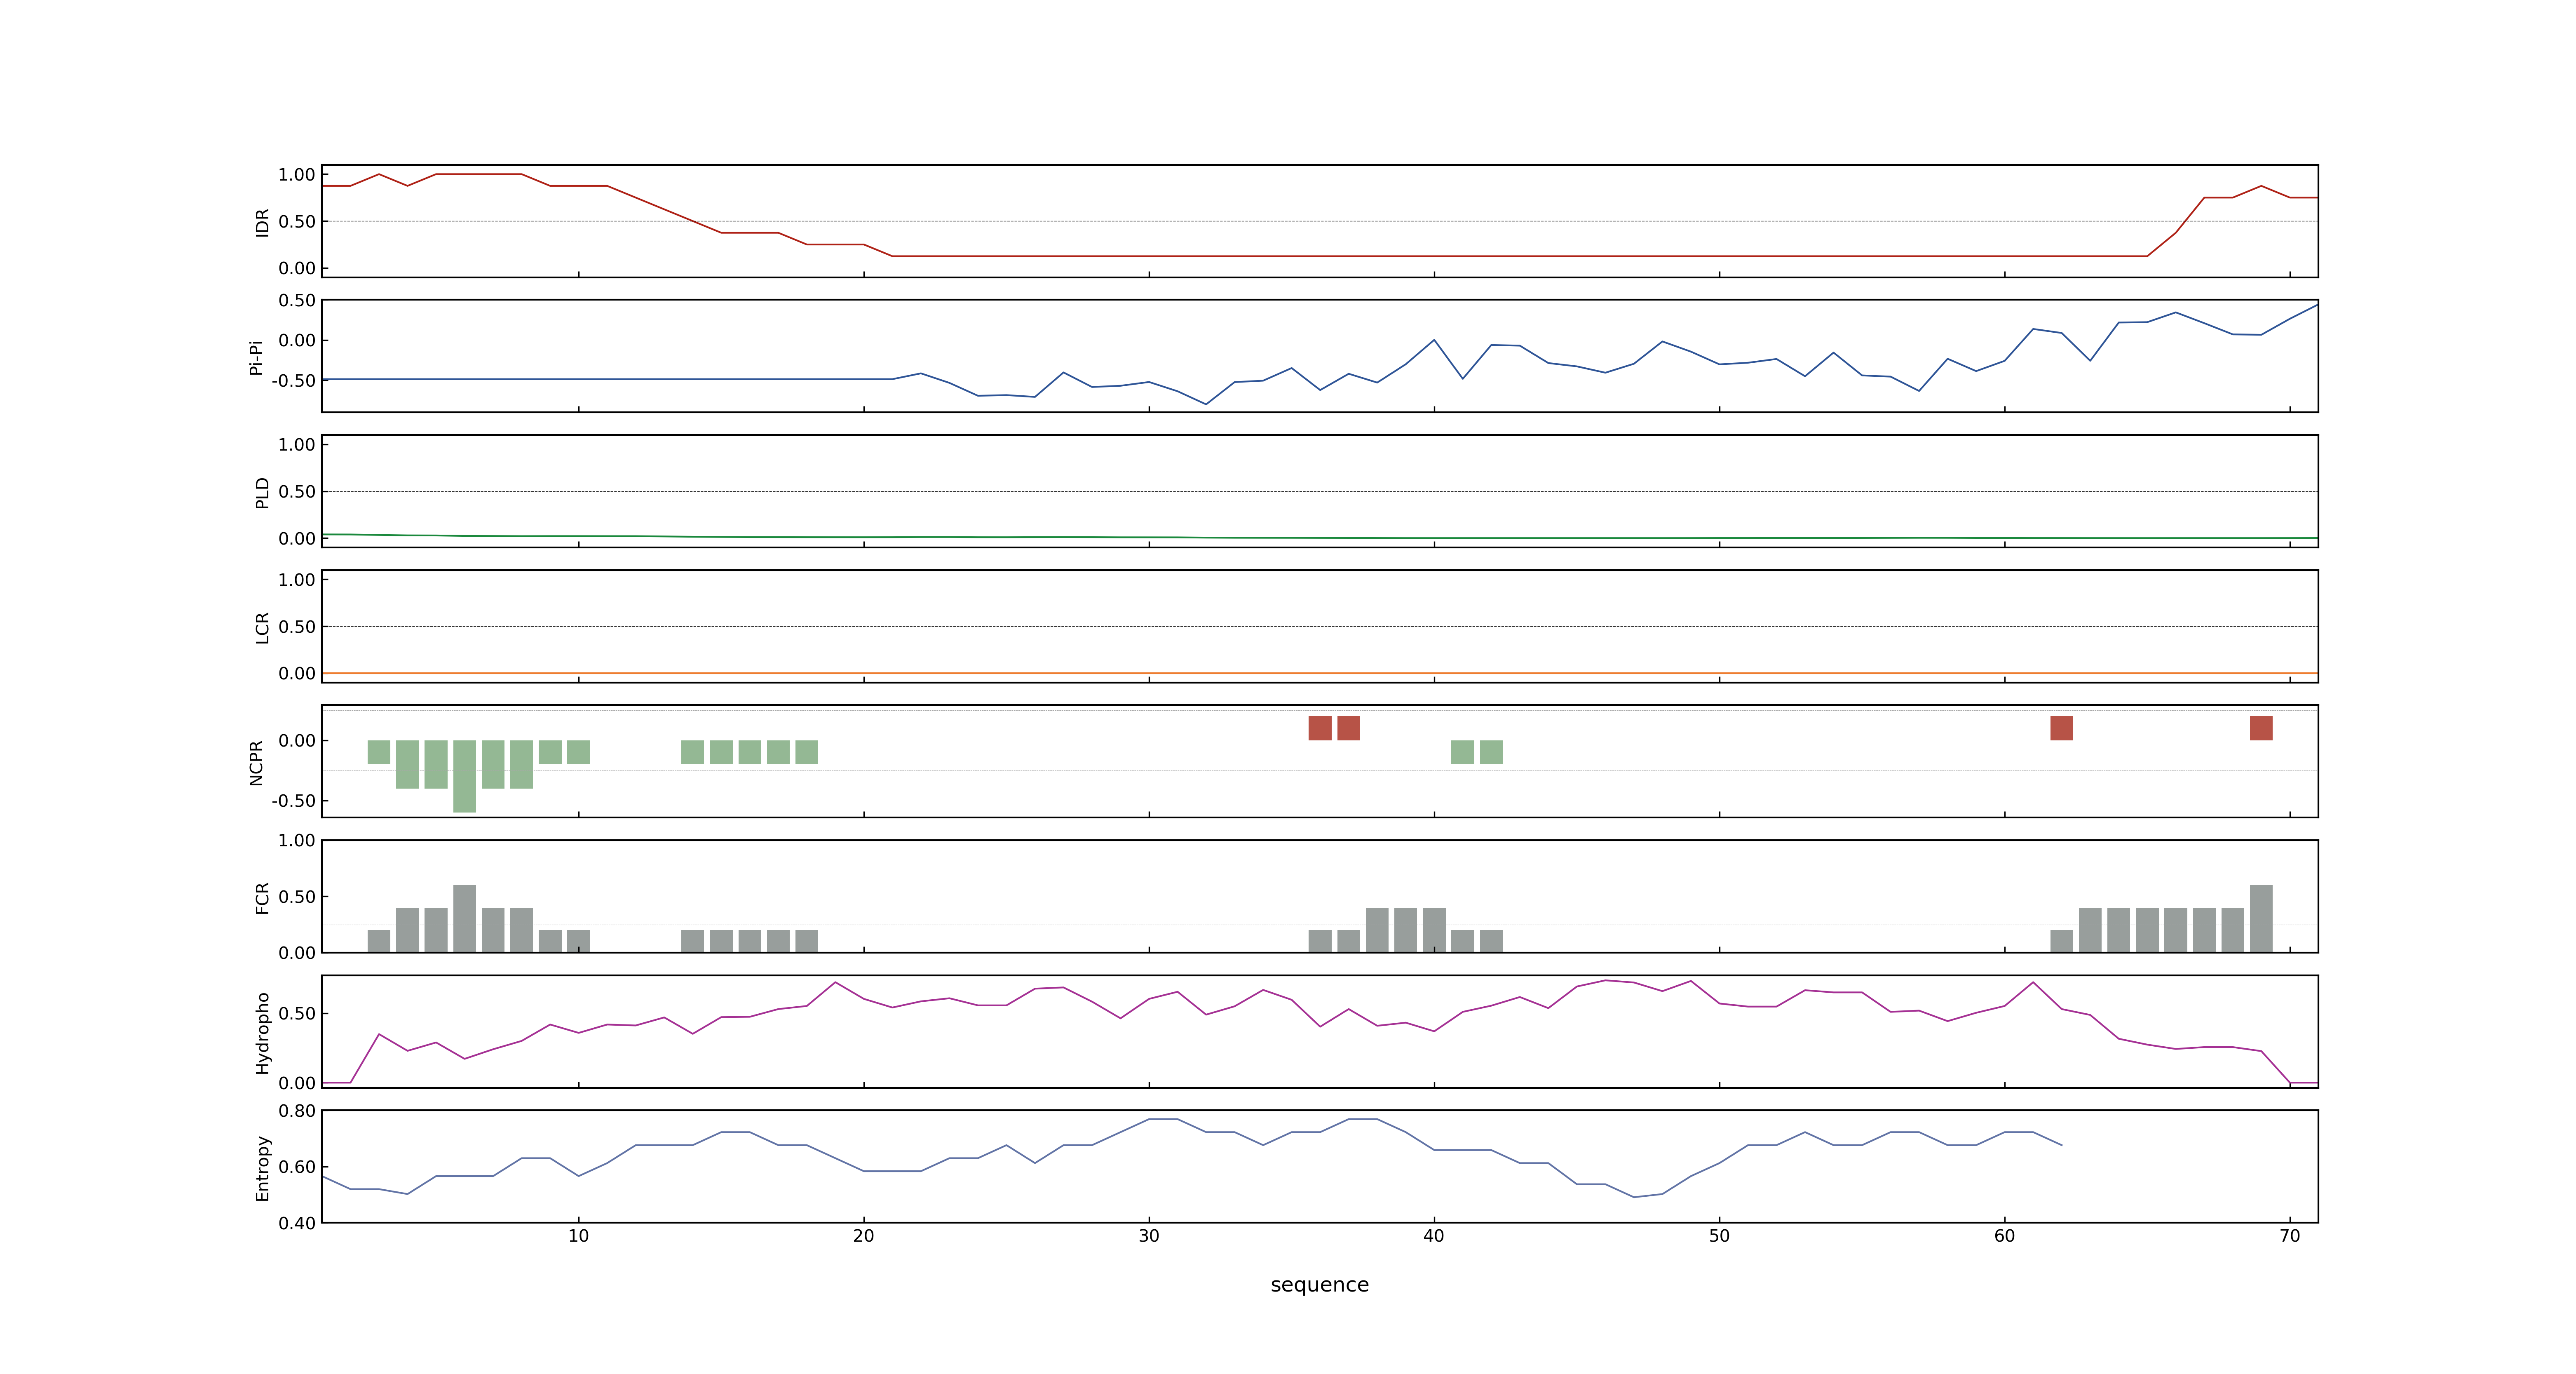Click the IDR y-axis label
The width and height of the screenshot is (2576, 1374).
tap(262, 222)
